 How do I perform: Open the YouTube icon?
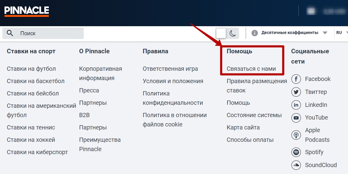tap(296, 118)
